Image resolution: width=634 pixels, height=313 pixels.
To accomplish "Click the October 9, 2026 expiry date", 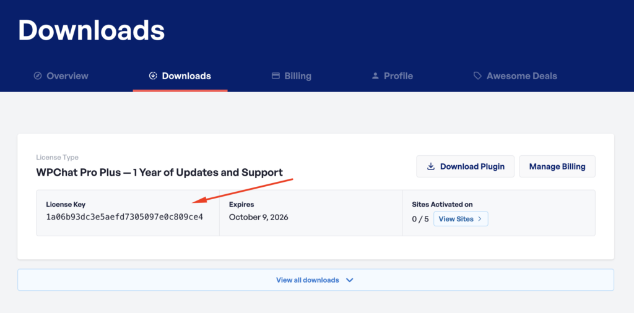I will 258,217.
